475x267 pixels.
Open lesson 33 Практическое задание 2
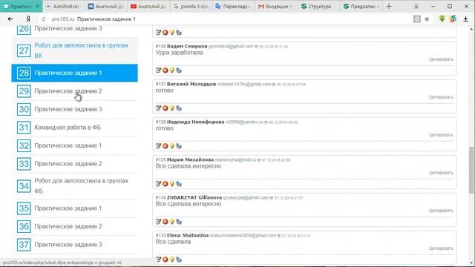74,164
